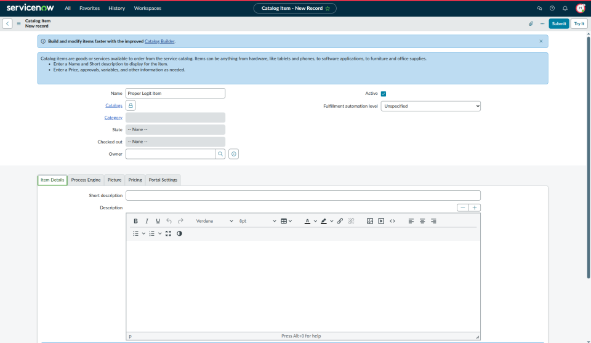
Task: Open the text color picker arrow
Action: coord(315,221)
